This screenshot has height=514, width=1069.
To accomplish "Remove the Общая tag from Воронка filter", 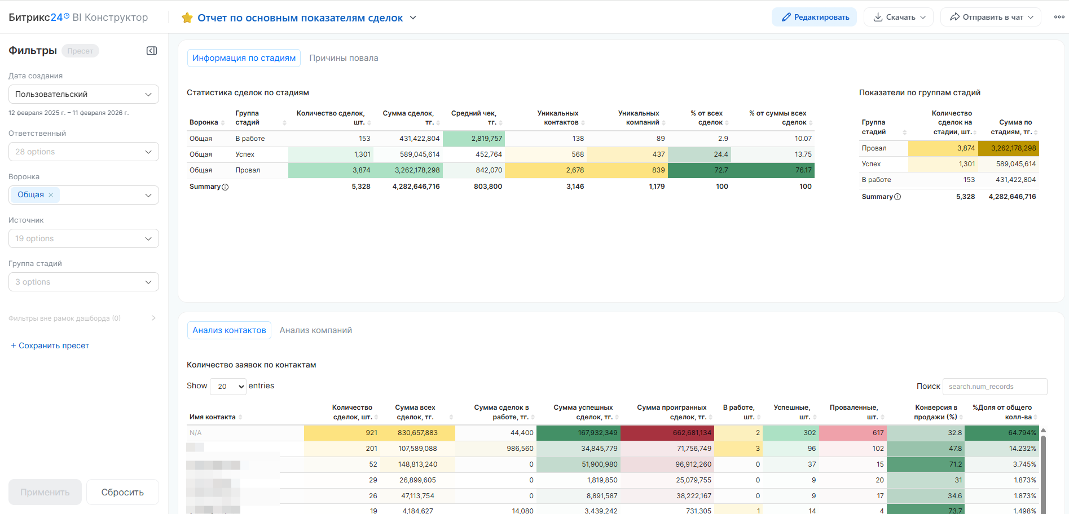I will point(51,195).
